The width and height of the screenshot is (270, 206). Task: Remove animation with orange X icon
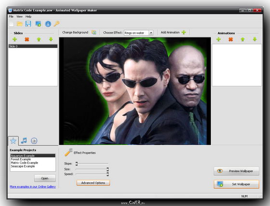231,40
